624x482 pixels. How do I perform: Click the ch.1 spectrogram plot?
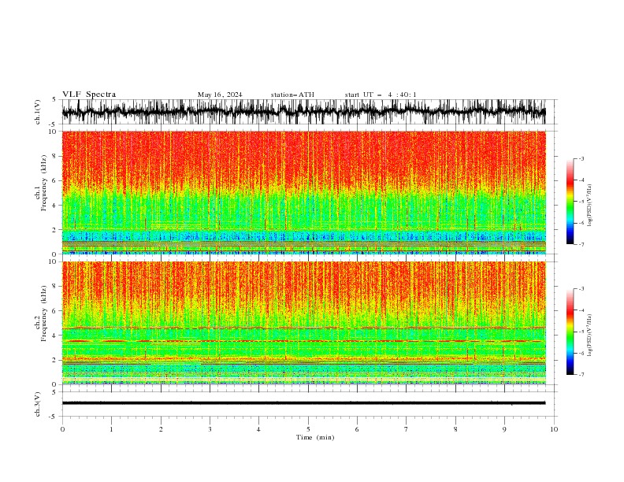[304, 192]
